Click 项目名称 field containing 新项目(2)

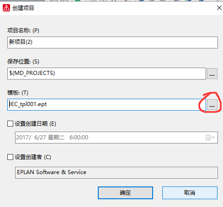(112, 42)
